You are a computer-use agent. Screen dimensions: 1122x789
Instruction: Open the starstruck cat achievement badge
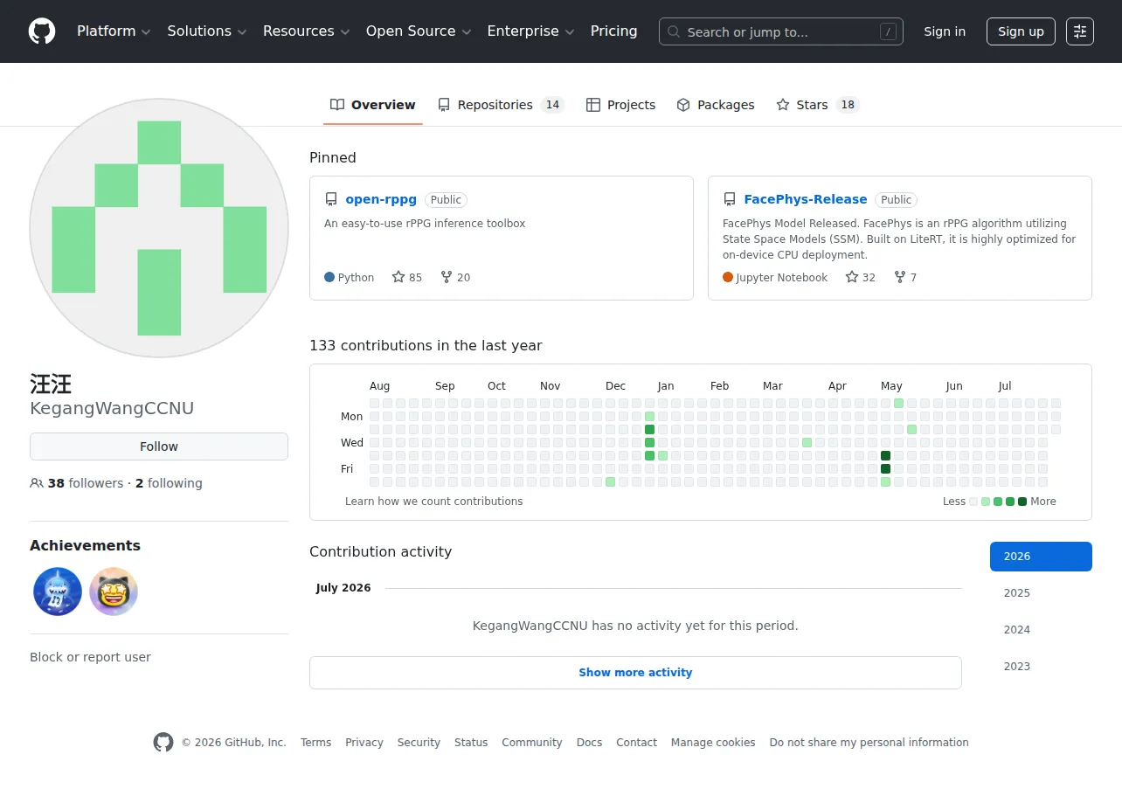coord(114,592)
